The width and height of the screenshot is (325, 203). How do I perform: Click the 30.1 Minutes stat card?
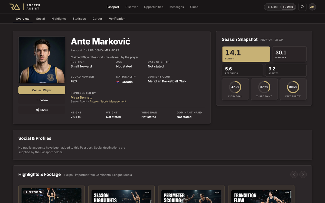pos(289,54)
